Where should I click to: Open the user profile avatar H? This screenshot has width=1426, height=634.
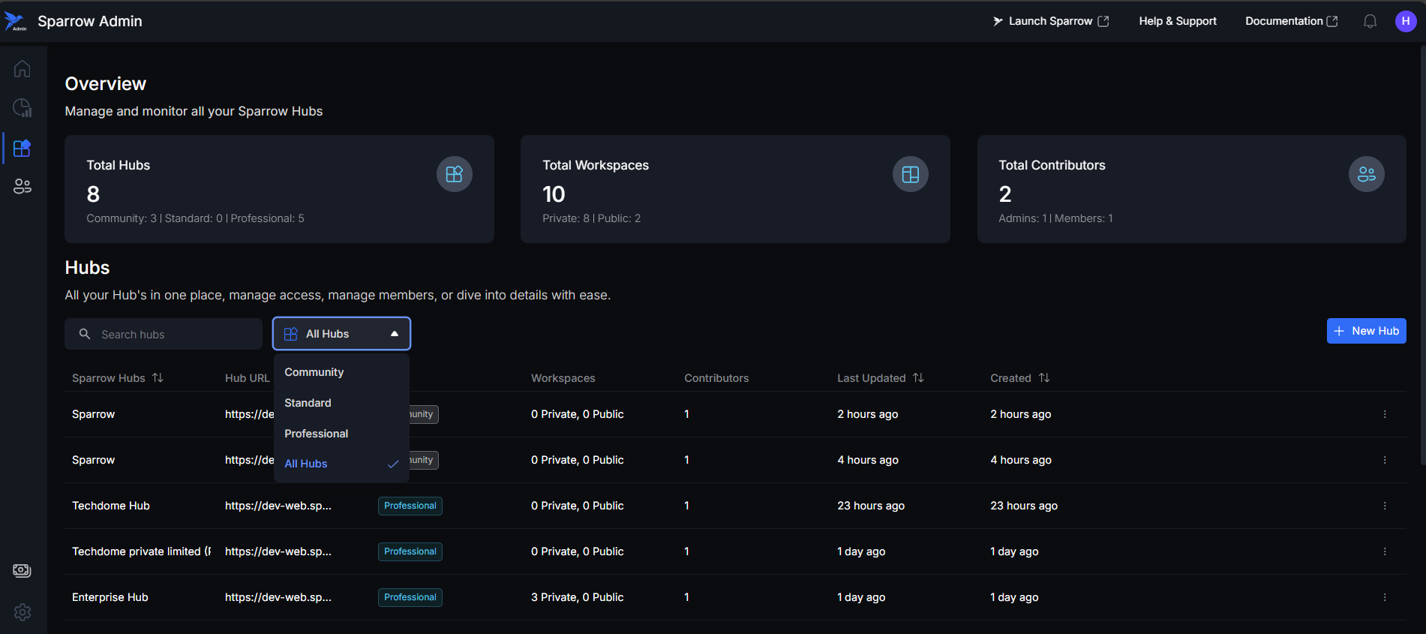pos(1405,21)
